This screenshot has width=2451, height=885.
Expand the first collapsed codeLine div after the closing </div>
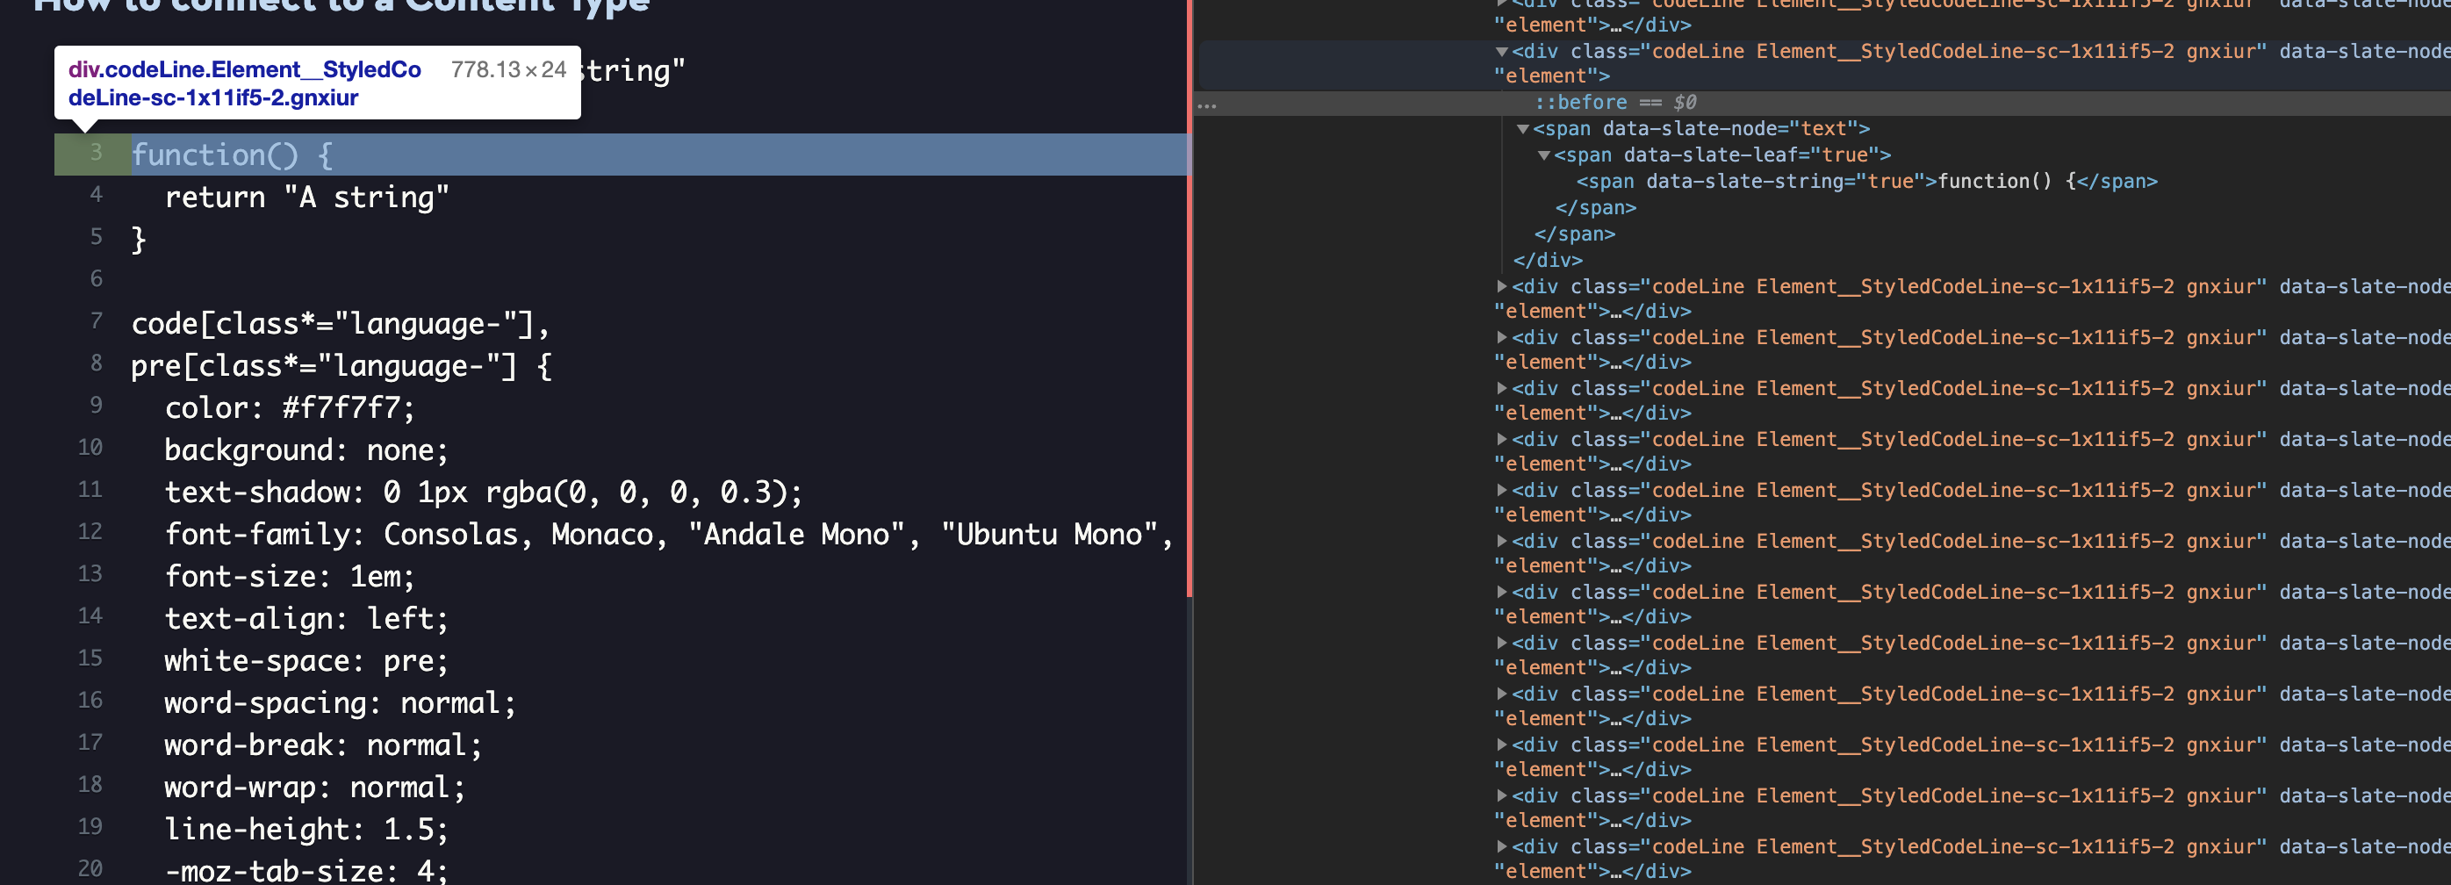pyautogui.click(x=1501, y=286)
